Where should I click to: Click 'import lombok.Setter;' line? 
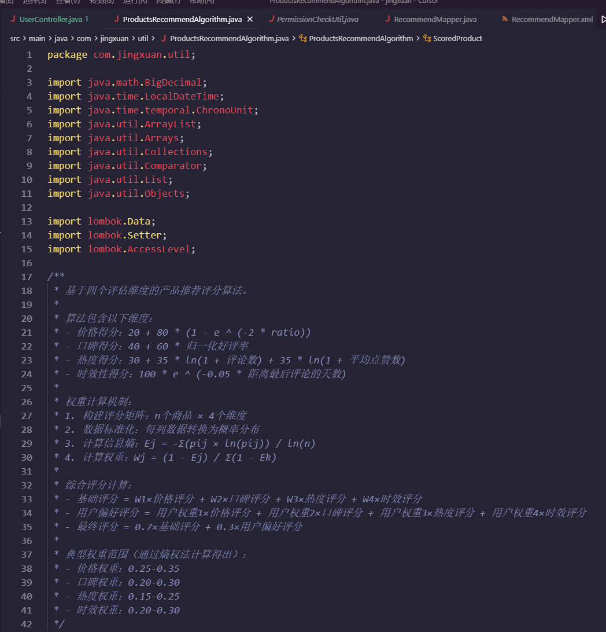107,235
